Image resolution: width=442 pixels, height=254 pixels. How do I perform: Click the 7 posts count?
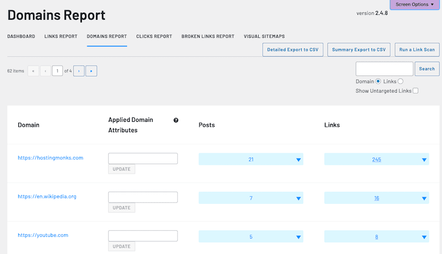coord(251,198)
